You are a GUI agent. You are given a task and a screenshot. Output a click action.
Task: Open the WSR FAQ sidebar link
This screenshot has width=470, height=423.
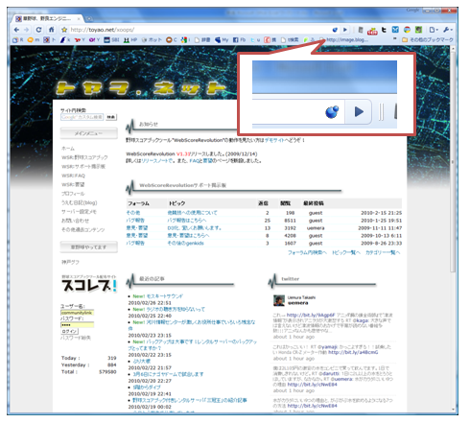(73, 176)
